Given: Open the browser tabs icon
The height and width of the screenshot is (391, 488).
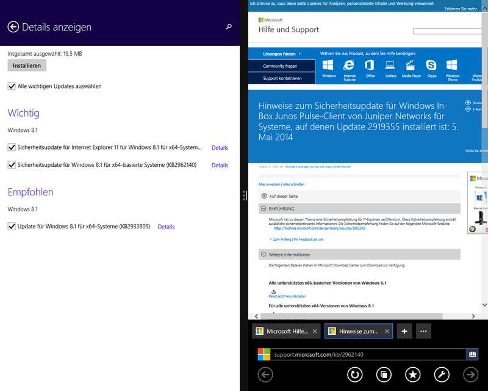Looking at the screenshot, I should tap(384, 375).
